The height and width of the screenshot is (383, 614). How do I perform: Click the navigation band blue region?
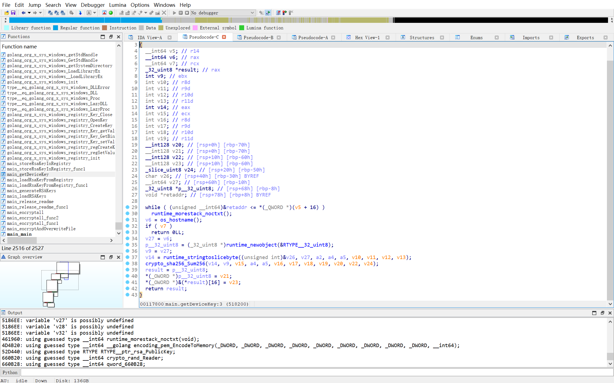(85, 20)
